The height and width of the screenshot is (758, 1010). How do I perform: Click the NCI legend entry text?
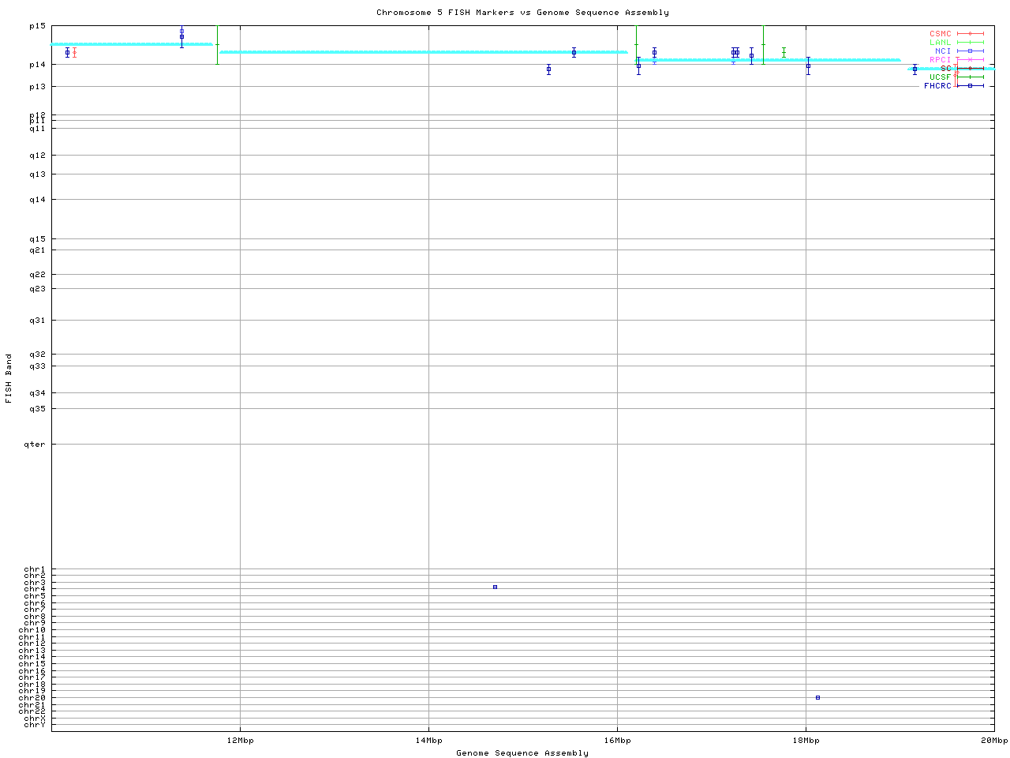tap(943, 51)
